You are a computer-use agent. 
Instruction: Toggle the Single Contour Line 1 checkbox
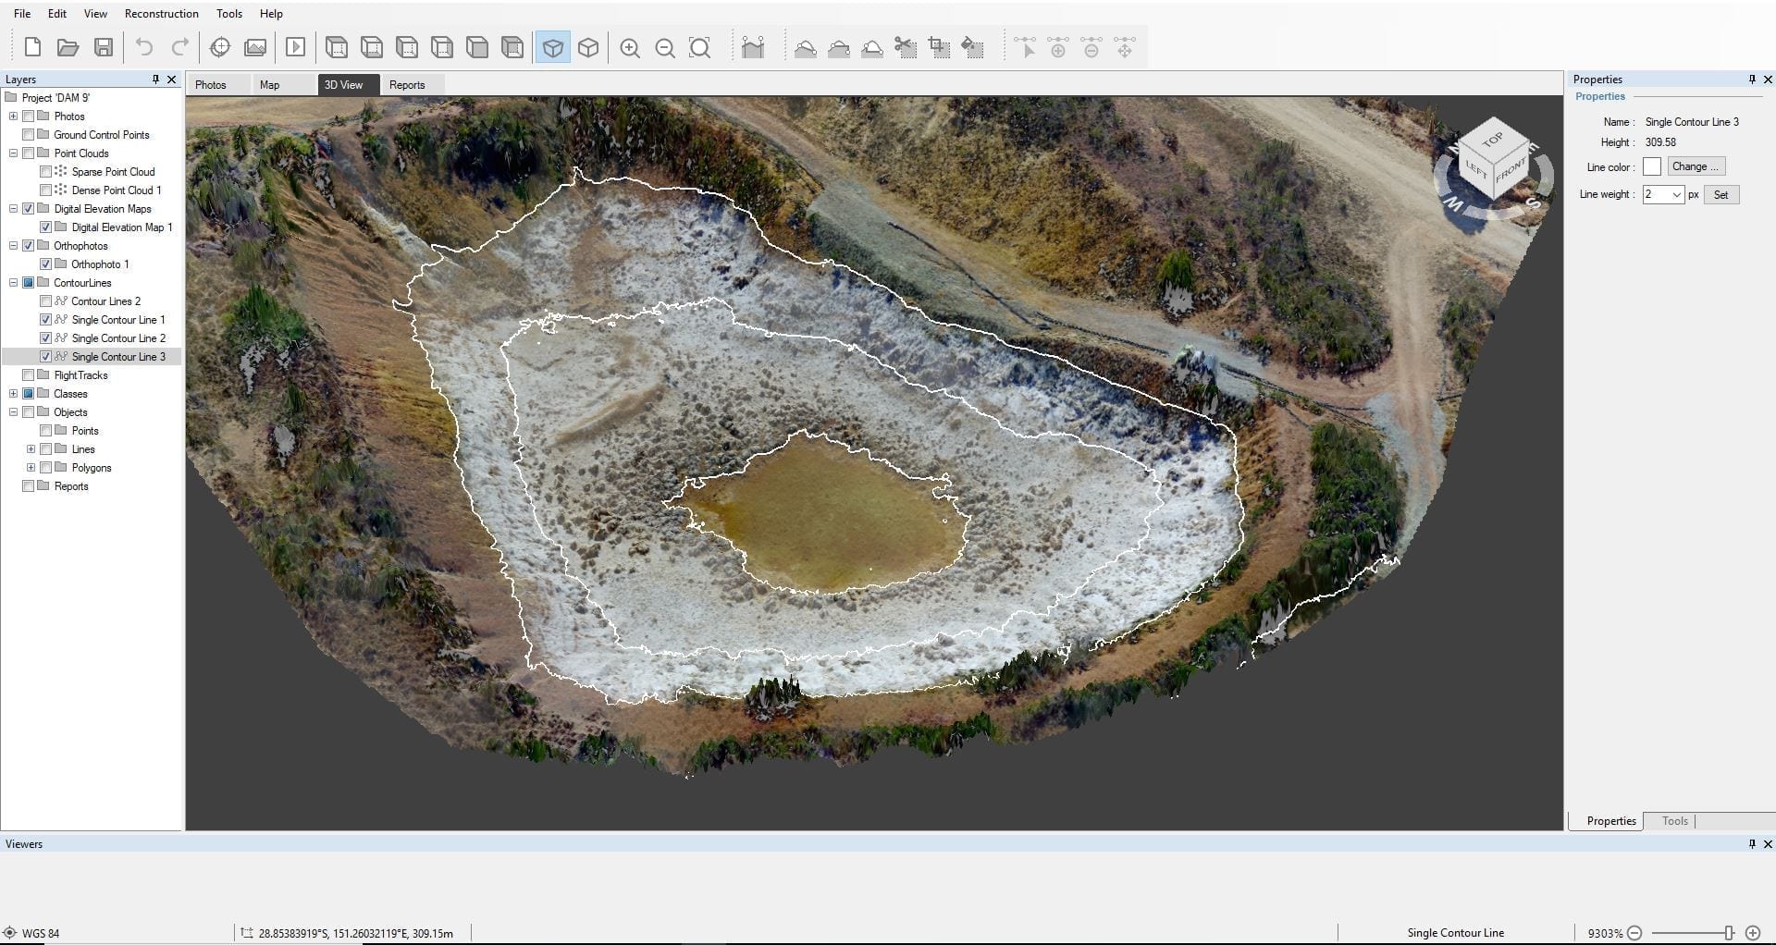point(45,320)
